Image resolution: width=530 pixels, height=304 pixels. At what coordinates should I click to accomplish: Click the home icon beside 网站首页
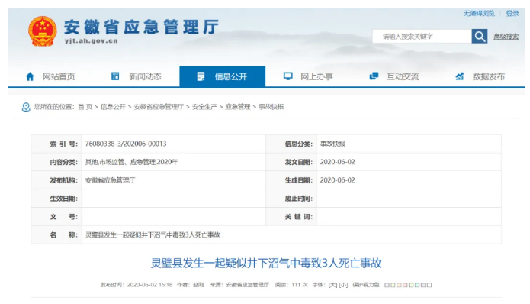(30, 76)
